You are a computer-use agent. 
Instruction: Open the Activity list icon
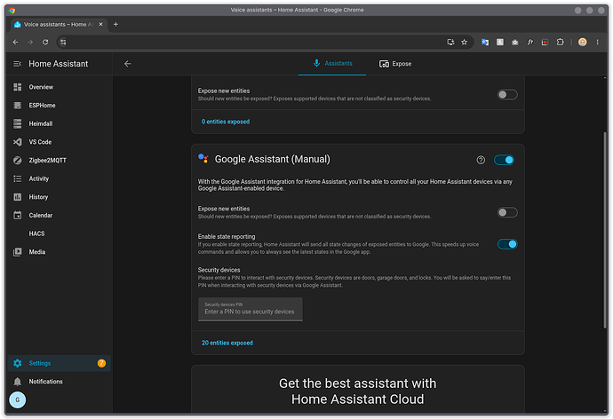click(18, 178)
